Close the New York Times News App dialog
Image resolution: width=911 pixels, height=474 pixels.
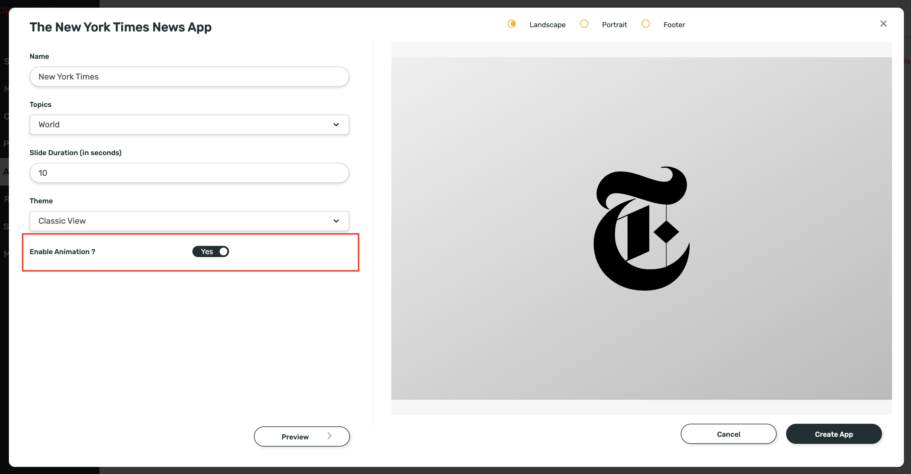(x=883, y=24)
